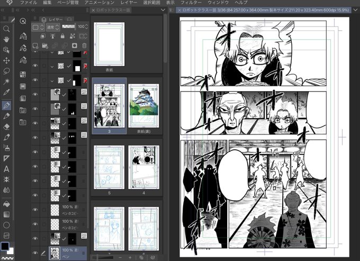Select the Fill bucket tool
The width and height of the screenshot is (360, 261).
point(6,204)
